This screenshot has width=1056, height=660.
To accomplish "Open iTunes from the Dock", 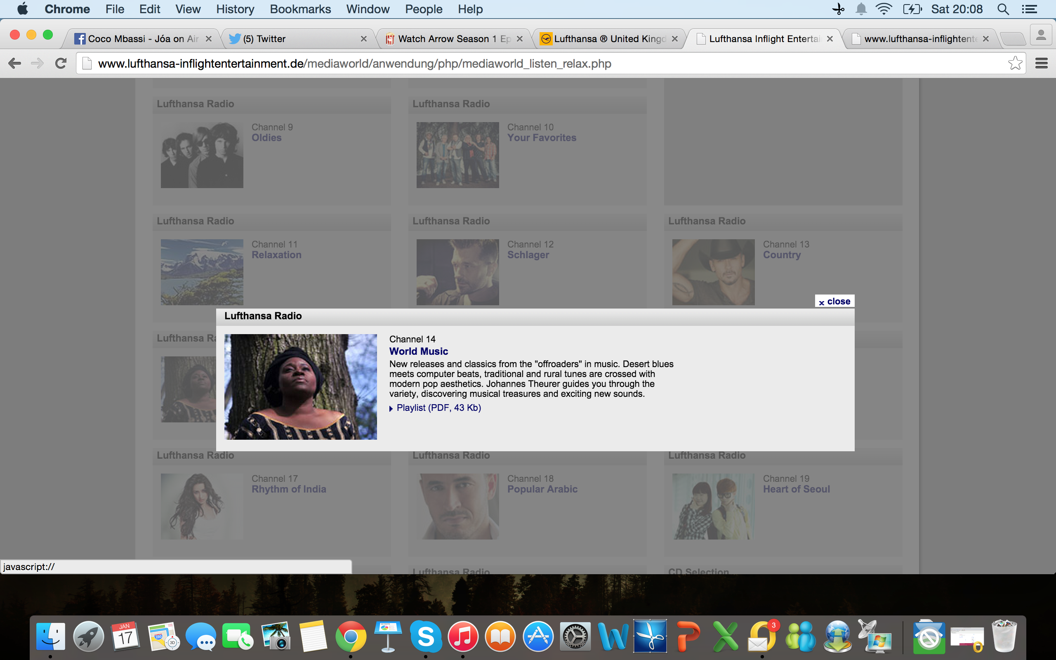I will (x=462, y=636).
